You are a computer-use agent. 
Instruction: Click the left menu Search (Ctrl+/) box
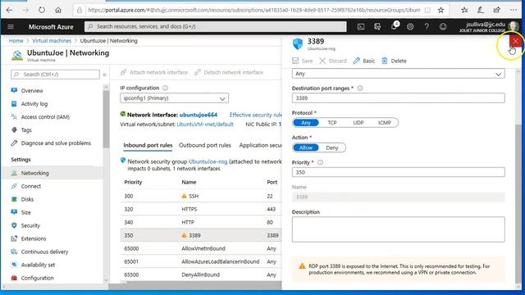(55, 75)
